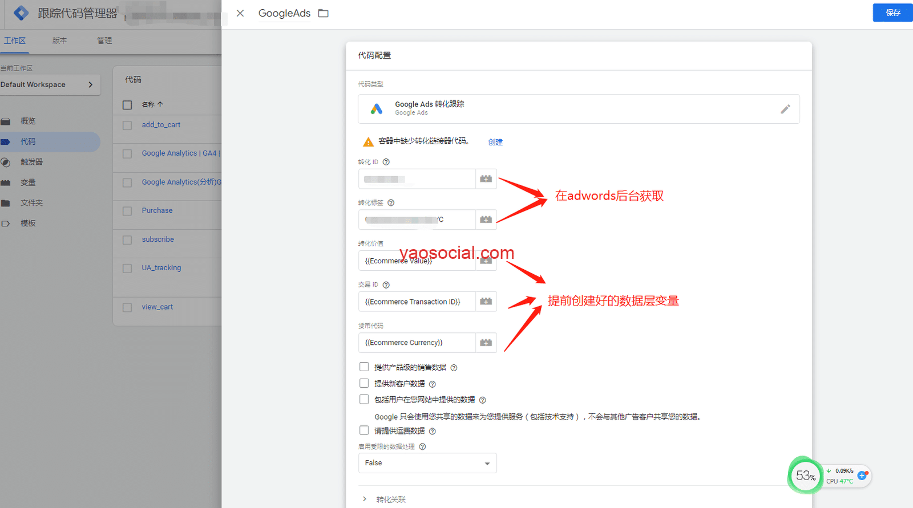Enable 提供产品级的销售数据 checkbox

364,367
